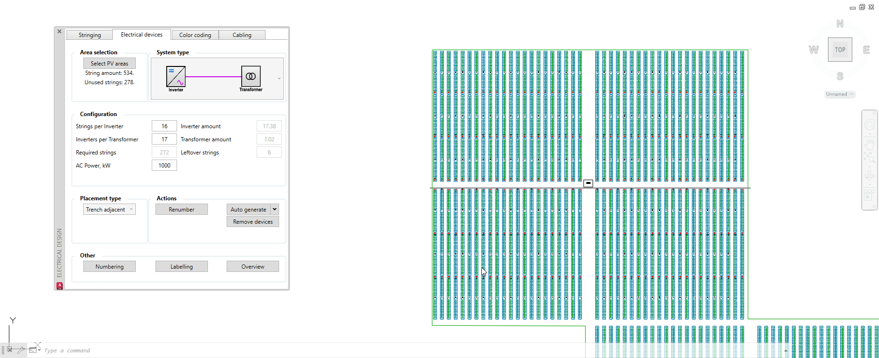Expand the System type dropdown
The height and width of the screenshot is (358, 879).
click(x=279, y=79)
